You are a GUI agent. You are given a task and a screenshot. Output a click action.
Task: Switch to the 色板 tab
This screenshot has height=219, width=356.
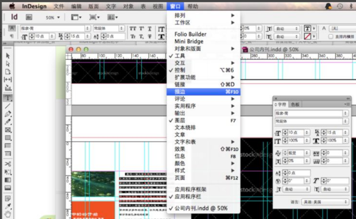coord(295,104)
